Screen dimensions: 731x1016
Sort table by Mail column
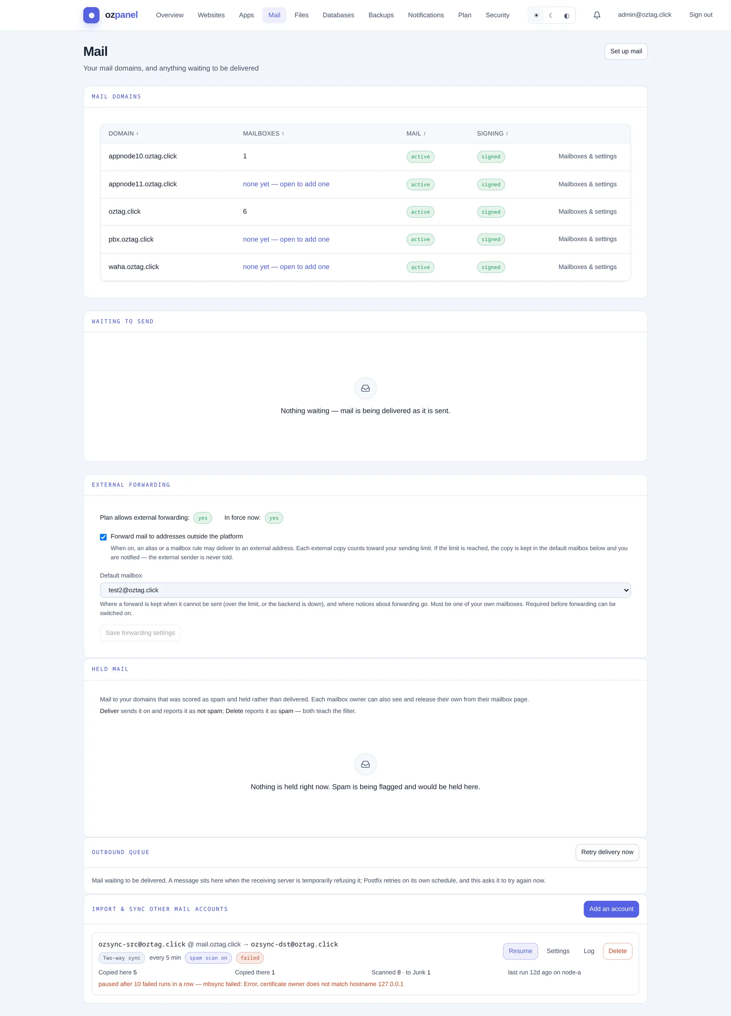[x=416, y=134]
